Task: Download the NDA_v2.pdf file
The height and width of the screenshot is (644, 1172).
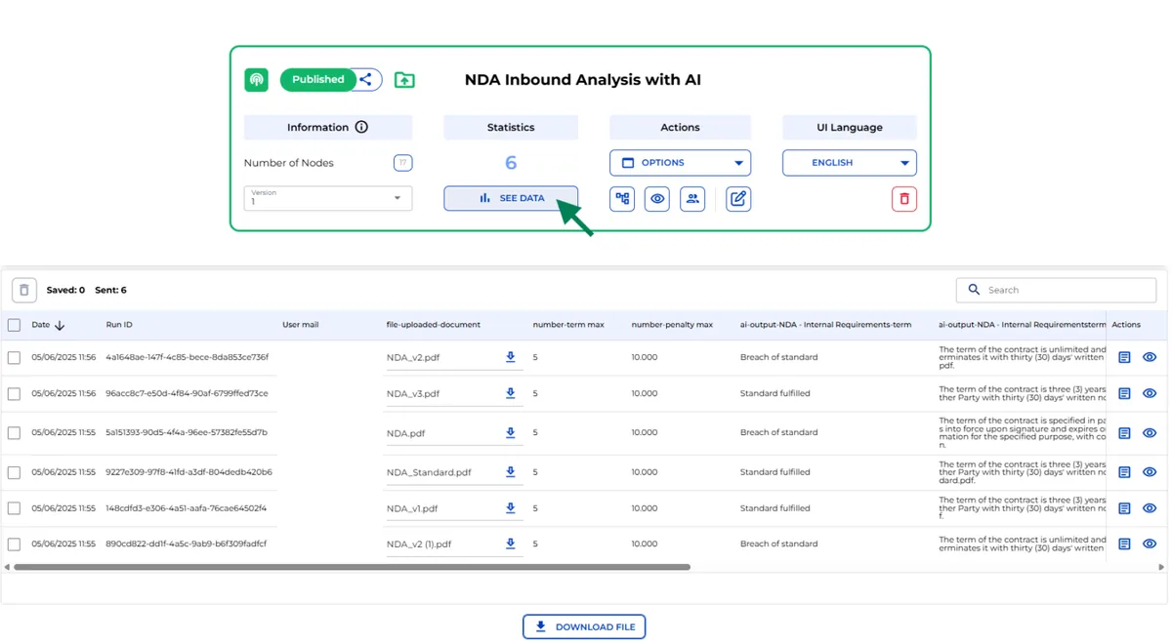Action: 510,357
